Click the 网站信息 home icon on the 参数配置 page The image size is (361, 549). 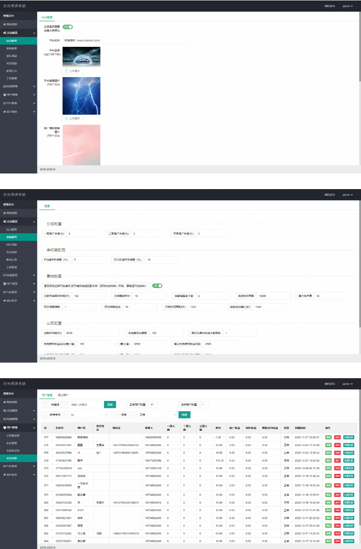point(4,213)
